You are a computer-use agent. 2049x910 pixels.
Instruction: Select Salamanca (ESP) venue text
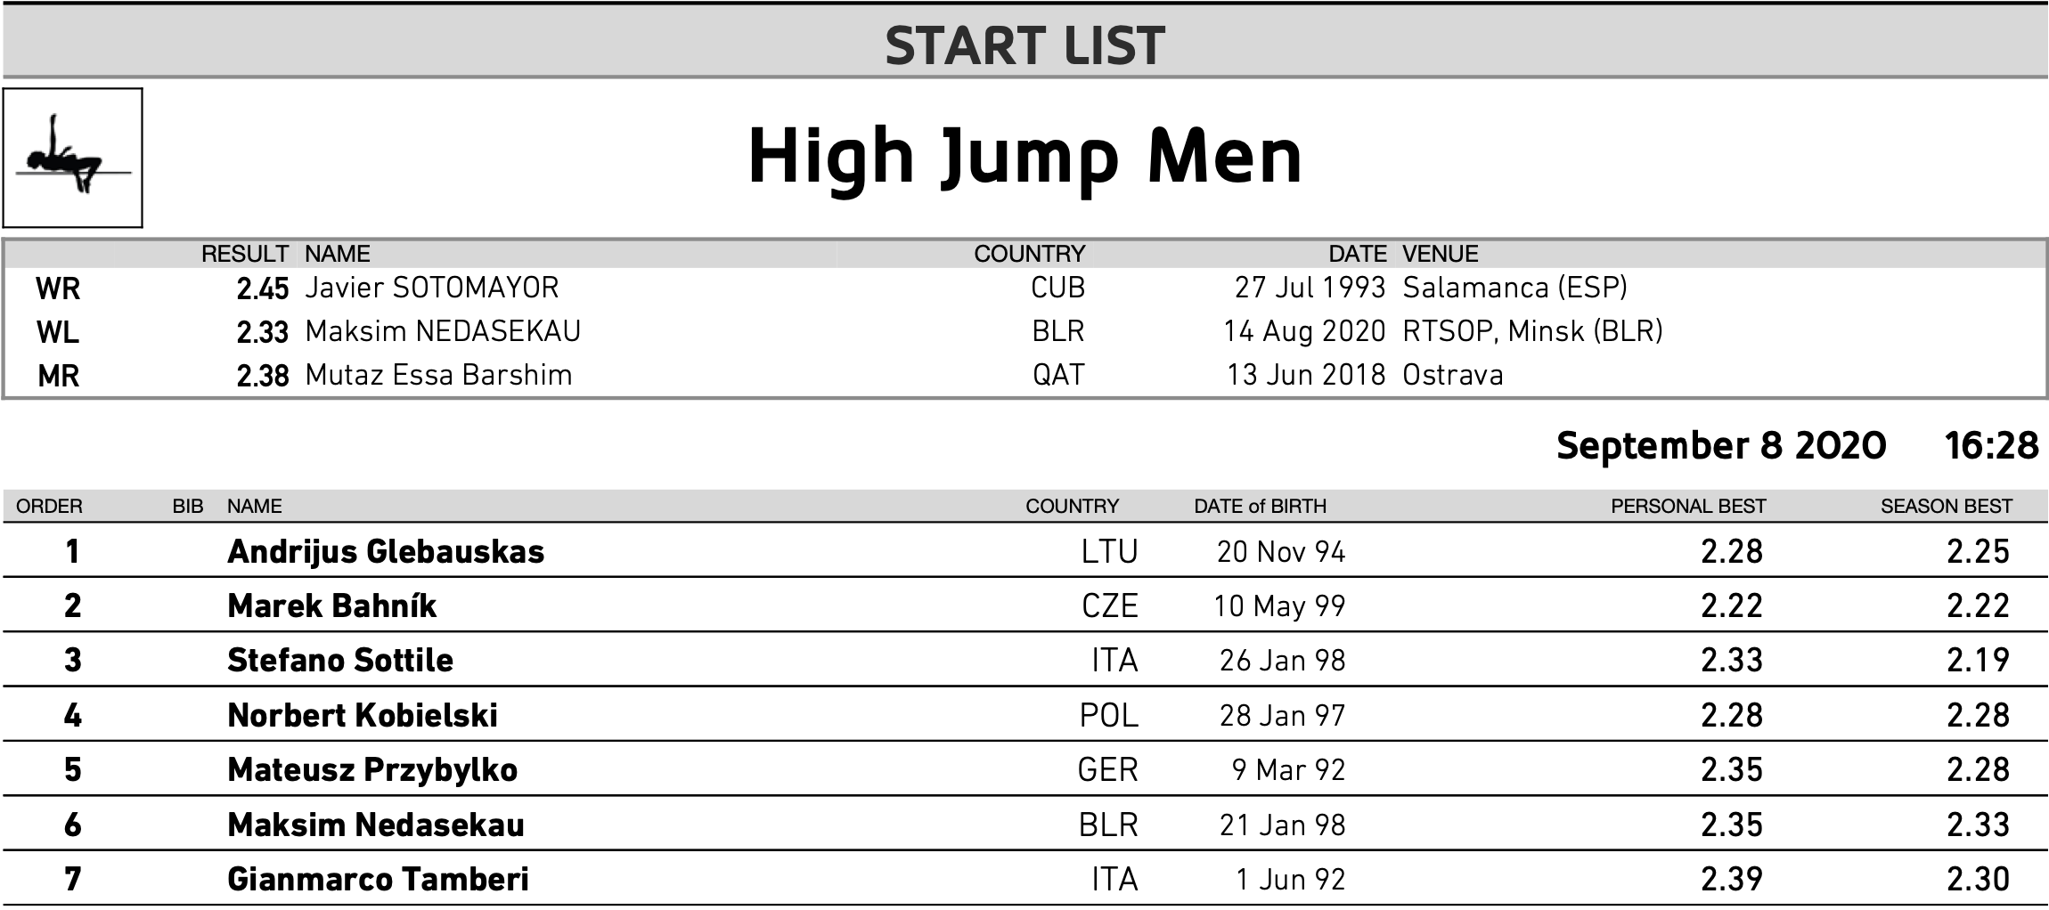[1514, 288]
